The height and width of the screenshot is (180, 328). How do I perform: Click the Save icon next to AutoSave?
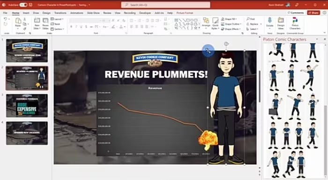pos(31,5)
